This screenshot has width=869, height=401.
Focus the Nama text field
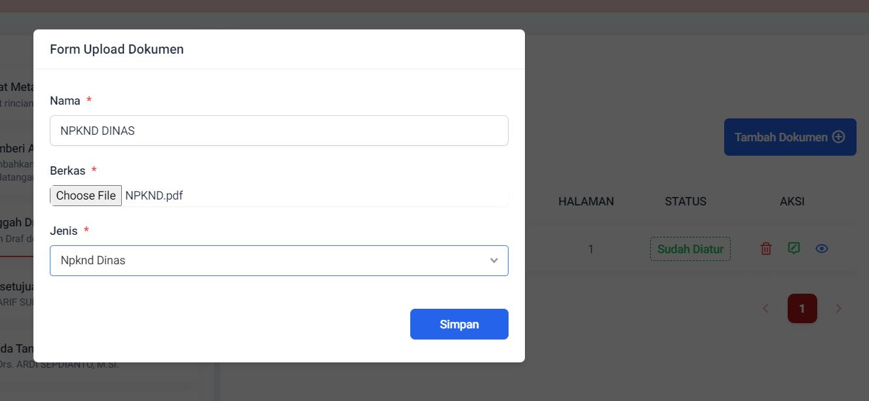(x=279, y=131)
